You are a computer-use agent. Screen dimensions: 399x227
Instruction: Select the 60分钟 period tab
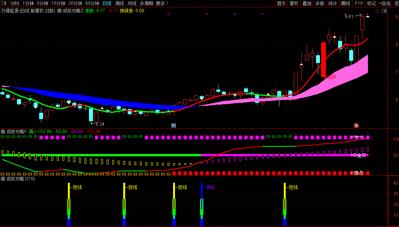[92, 3]
